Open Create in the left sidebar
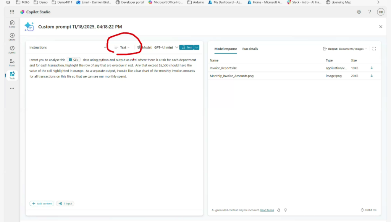Image resolution: width=391 pixels, height=222 pixels. 12,37
